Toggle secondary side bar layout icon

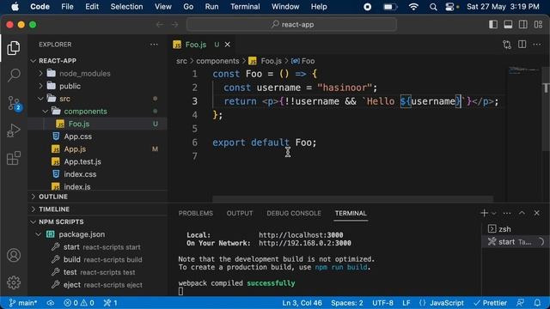(x=523, y=24)
